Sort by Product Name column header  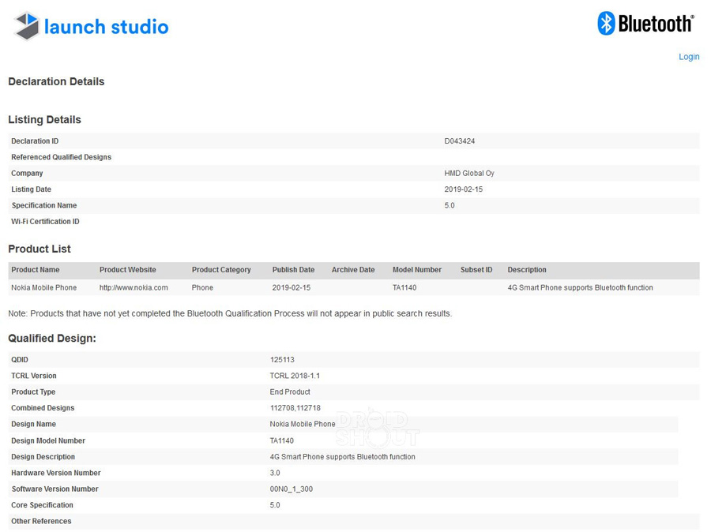tap(36, 270)
